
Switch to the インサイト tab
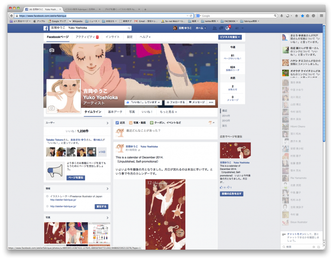pyautogui.click(x=112, y=37)
